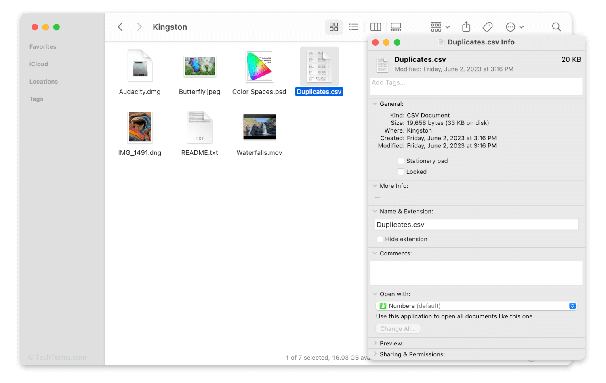
Task: Click the Duplicates.csv name text field
Action: pyautogui.click(x=476, y=225)
